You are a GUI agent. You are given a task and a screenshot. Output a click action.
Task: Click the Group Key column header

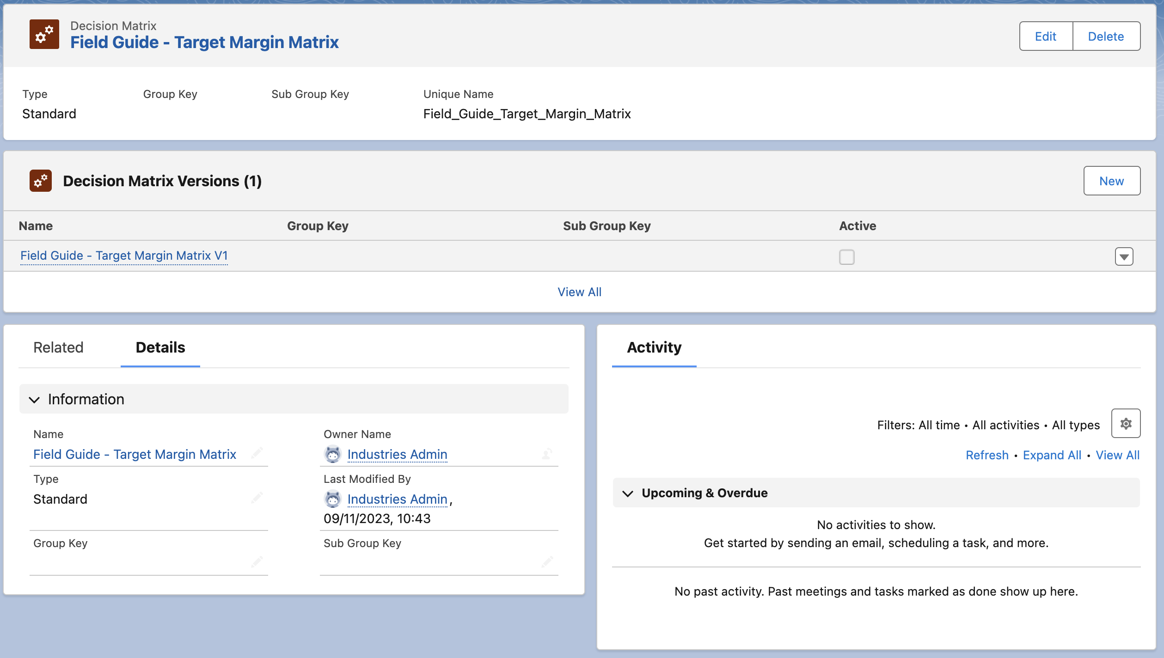point(318,226)
